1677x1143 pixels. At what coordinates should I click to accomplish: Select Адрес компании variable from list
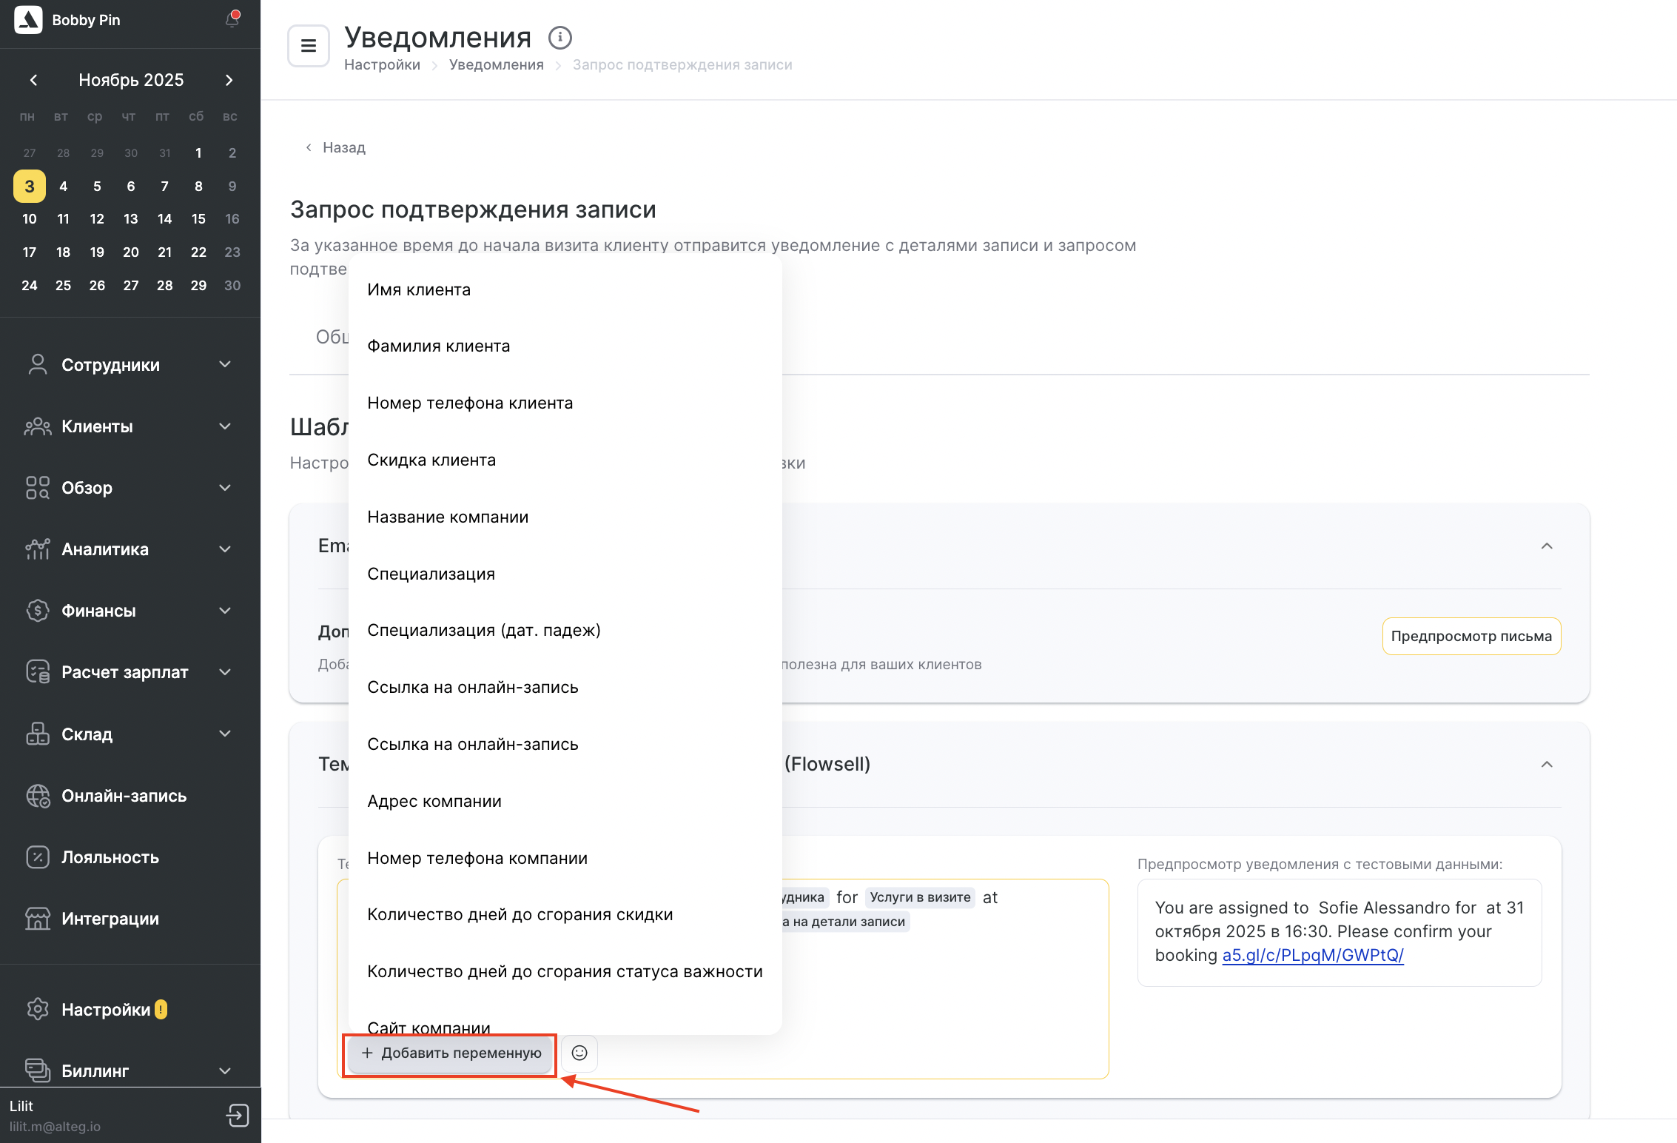434,801
